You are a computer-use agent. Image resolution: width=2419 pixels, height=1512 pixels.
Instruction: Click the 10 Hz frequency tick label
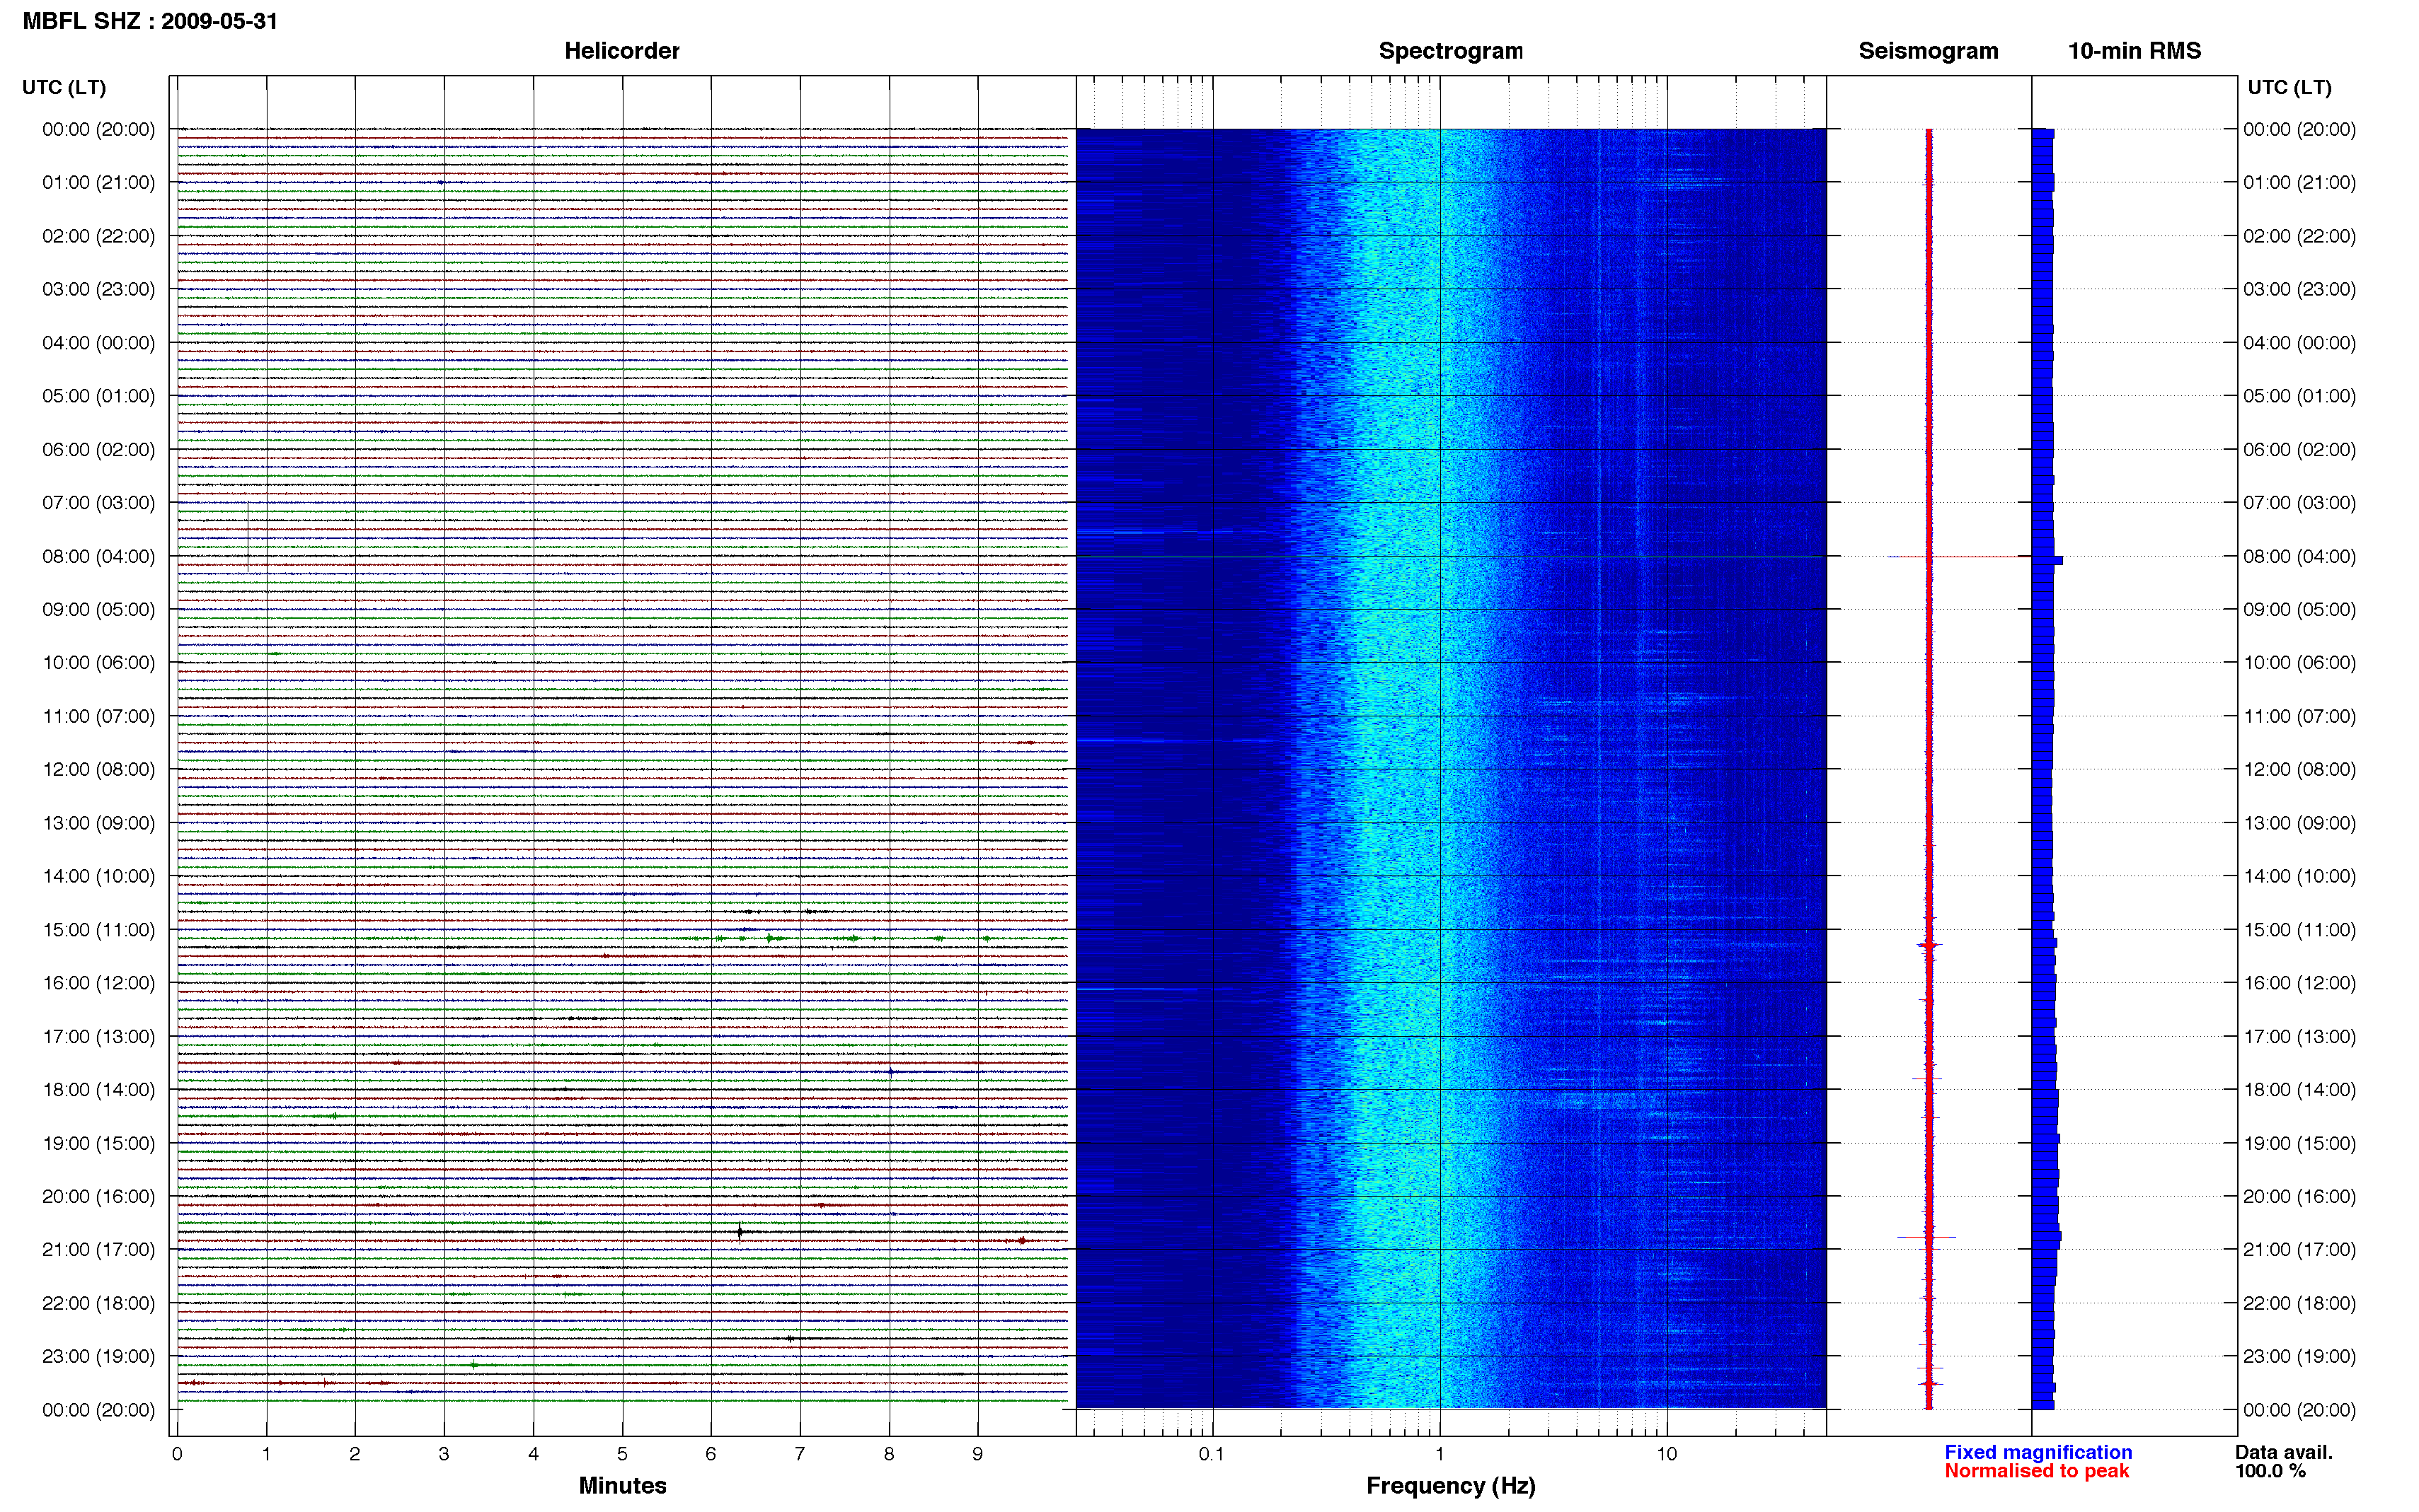point(1666,1454)
